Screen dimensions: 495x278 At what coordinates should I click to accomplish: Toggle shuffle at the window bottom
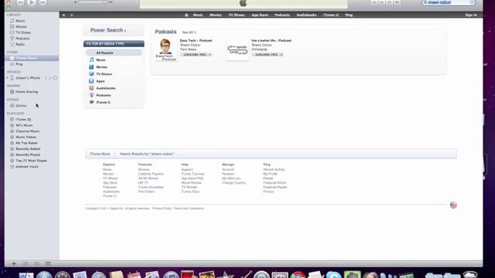click(x=26, y=263)
